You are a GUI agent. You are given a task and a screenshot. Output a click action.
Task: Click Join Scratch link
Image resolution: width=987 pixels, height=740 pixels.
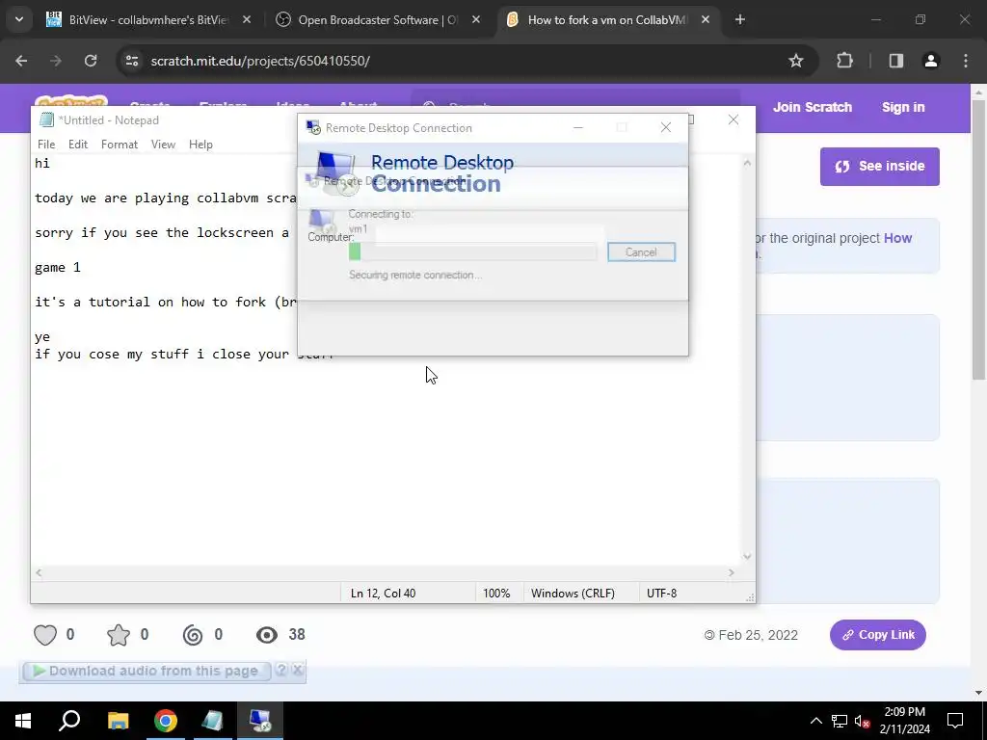click(812, 107)
